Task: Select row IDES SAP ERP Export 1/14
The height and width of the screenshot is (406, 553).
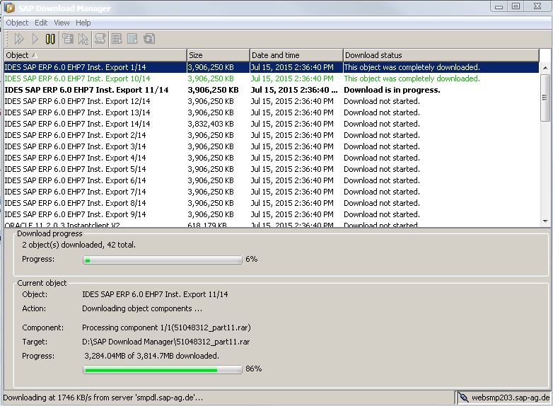Action: (x=272, y=67)
